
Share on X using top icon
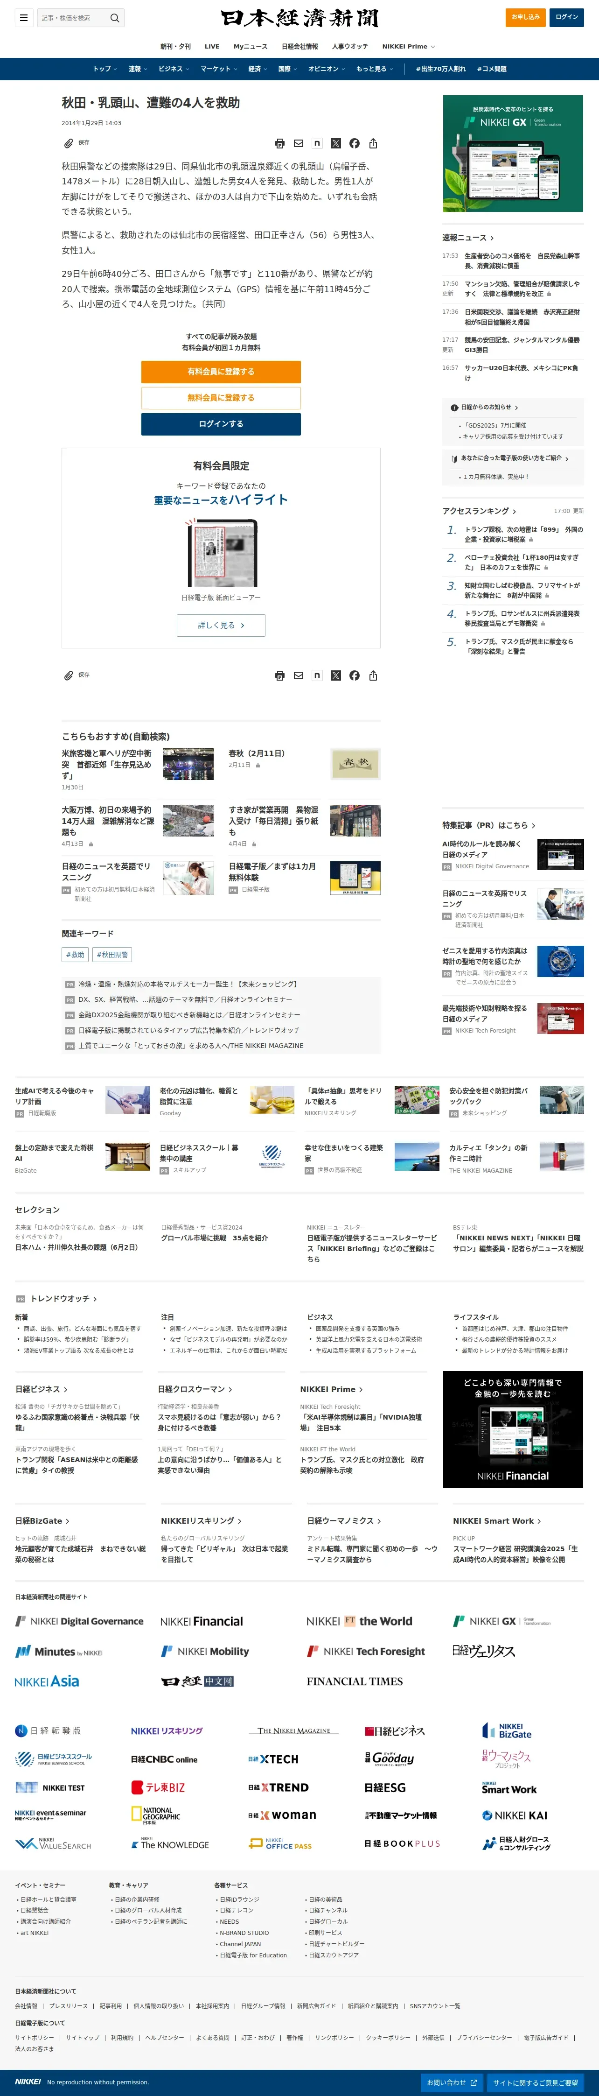tap(336, 143)
